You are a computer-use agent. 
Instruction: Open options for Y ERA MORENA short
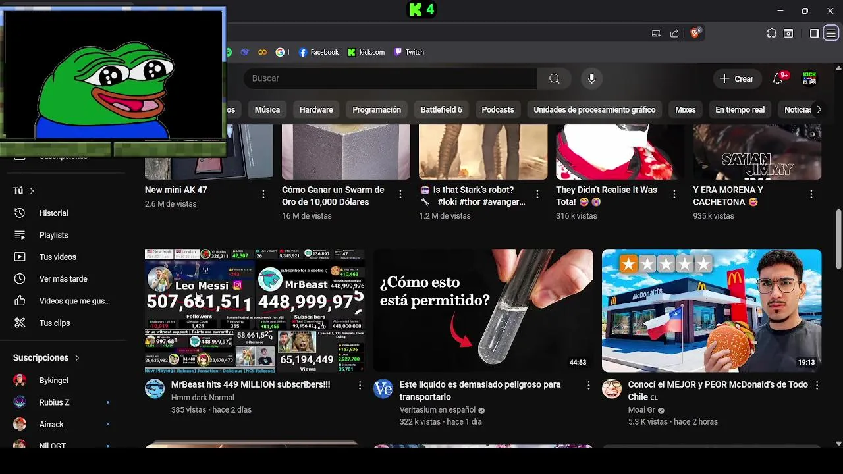(x=811, y=194)
